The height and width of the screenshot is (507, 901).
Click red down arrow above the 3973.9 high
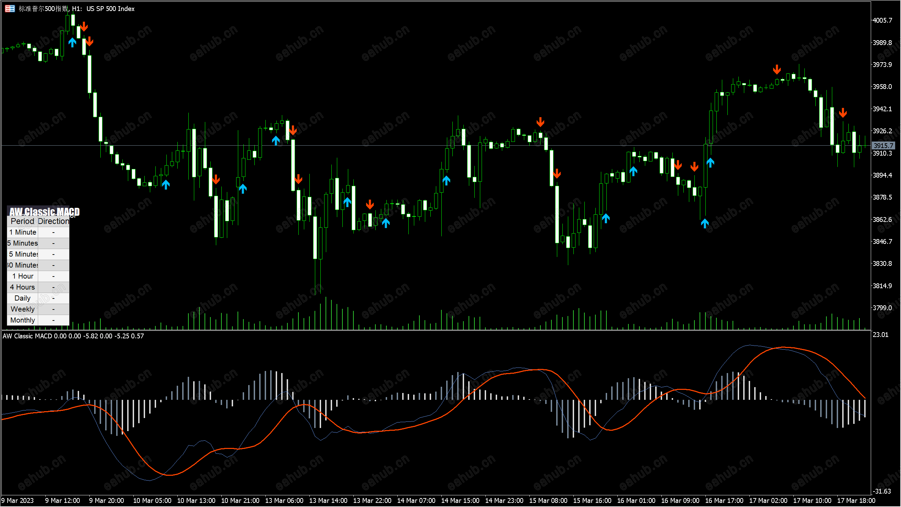click(x=777, y=69)
